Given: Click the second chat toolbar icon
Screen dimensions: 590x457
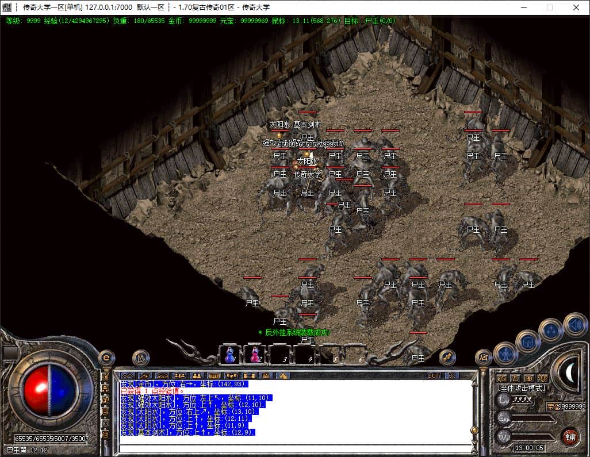Looking at the screenshot, I should tap(145, 375).
